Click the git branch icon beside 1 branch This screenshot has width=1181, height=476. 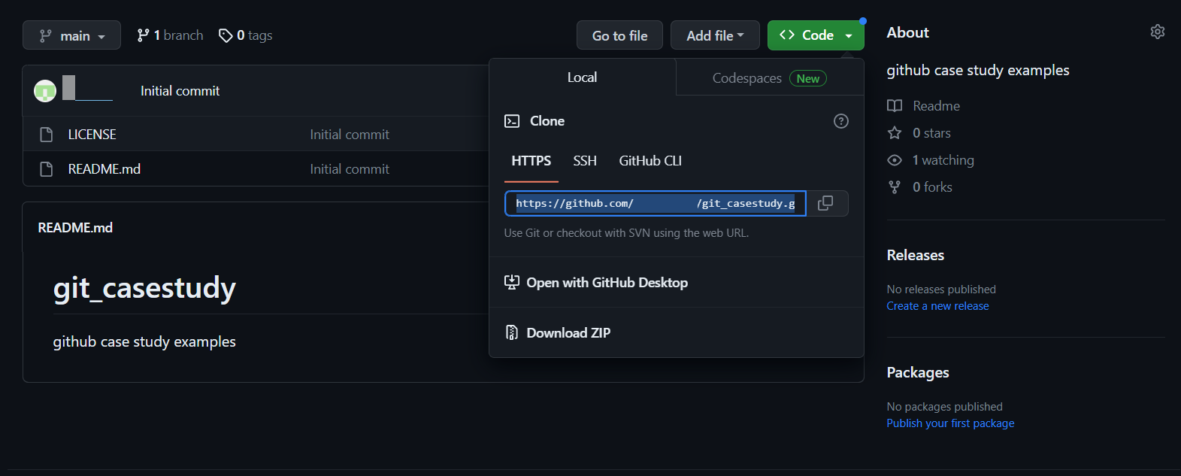(x=143, y=35)
